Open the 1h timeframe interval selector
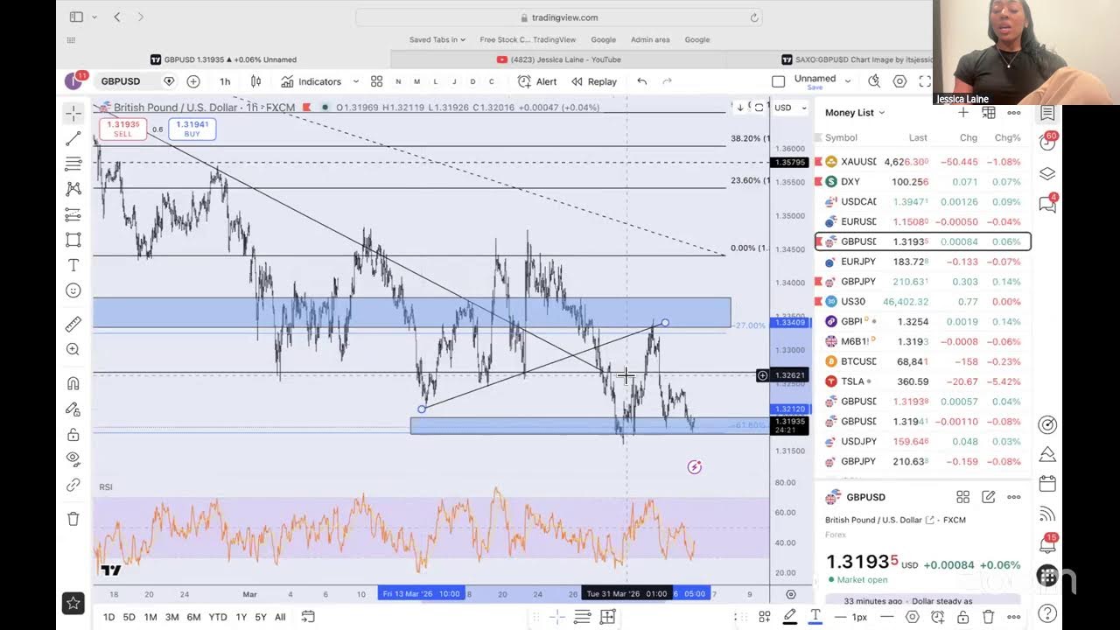Screen dimensions: 1120x630 click(x=225, y=81)
